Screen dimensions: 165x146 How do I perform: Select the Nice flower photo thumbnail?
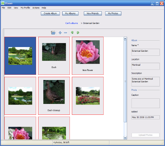pos(88,56)
